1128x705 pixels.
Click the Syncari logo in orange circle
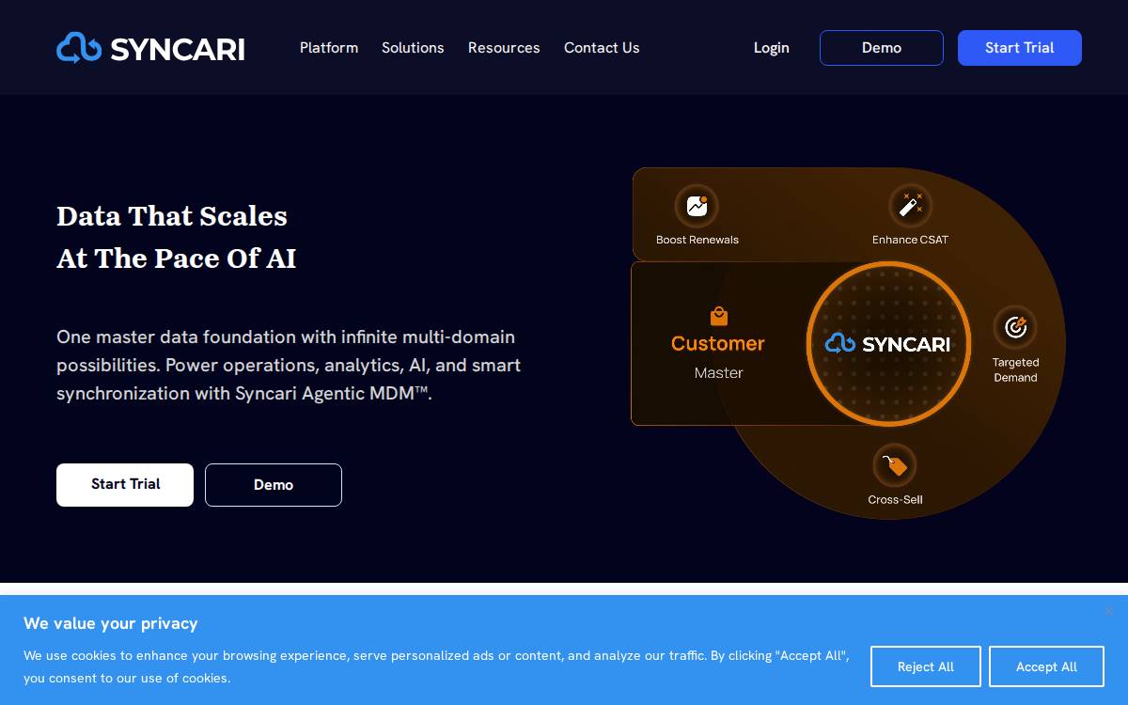pyautogui.click(x=888, y=344)
